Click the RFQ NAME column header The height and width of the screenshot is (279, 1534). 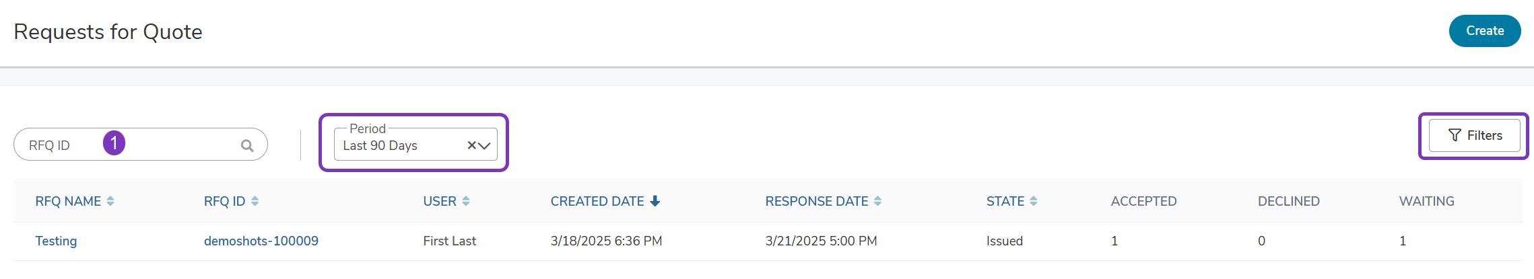point(68,201)
